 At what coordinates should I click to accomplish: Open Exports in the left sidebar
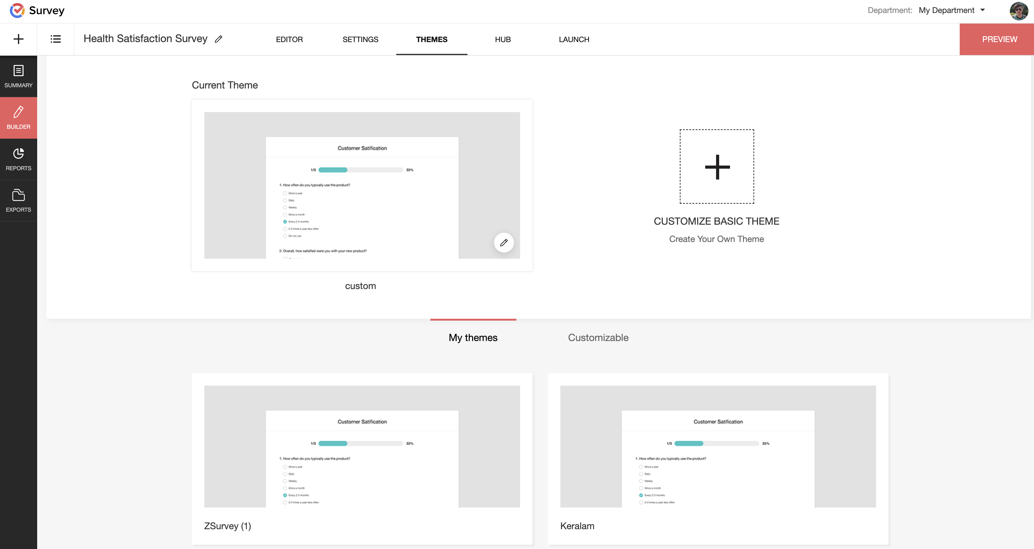(x=19, y=200)
